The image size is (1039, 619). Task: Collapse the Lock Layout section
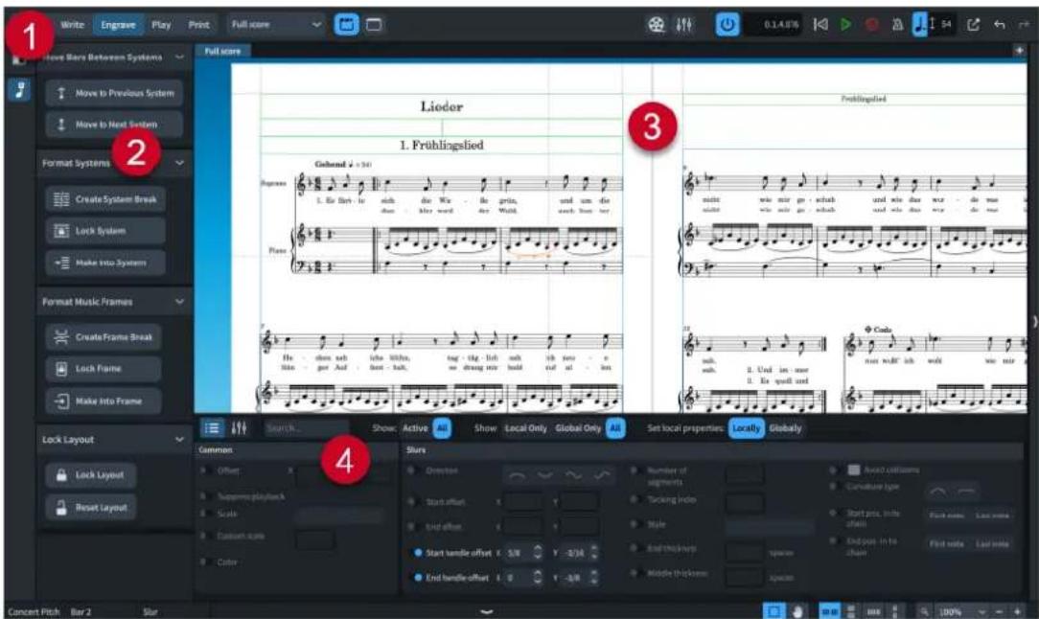(x=179, y=440)
